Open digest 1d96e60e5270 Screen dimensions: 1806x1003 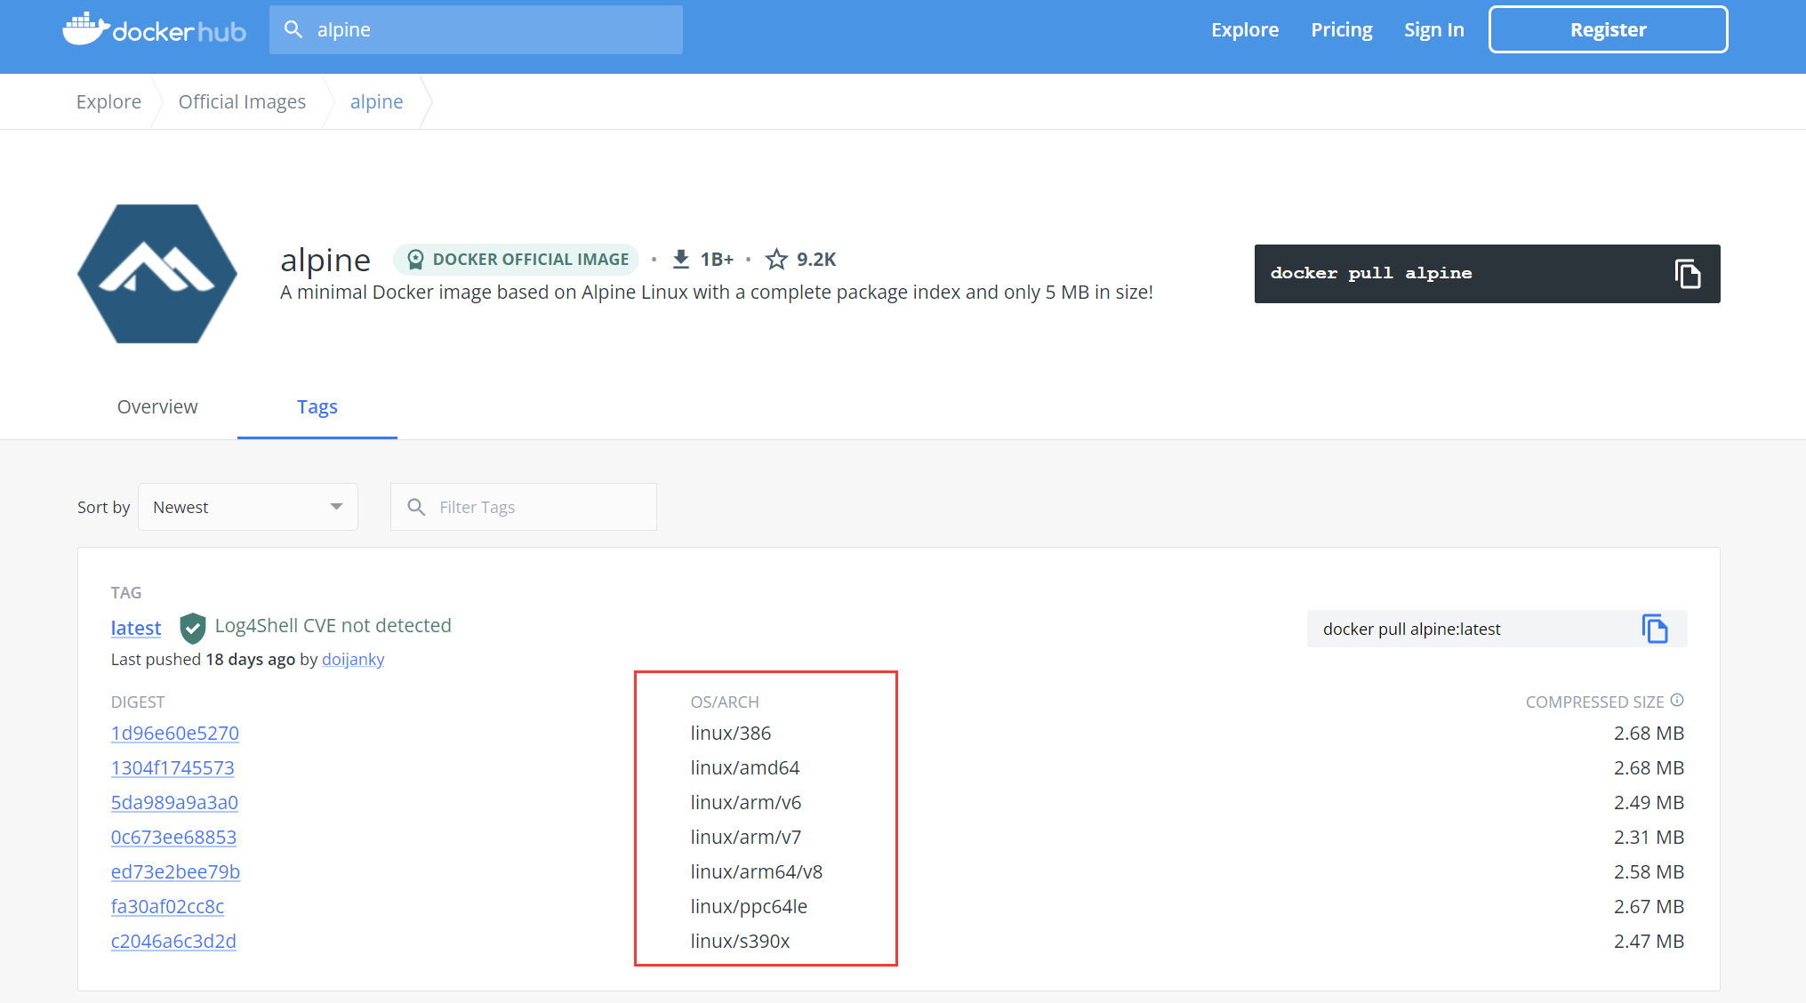point(175,733)
